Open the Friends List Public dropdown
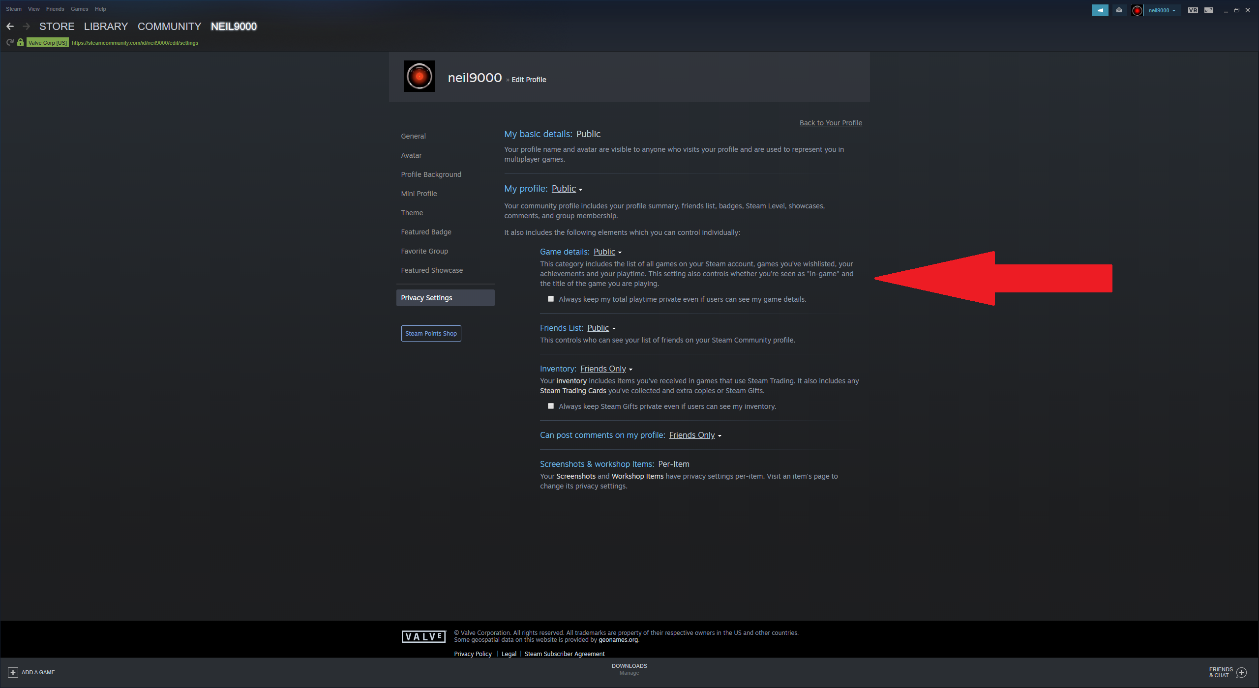1259x688 pixels. pyautogui.click(x=601, y=328)
